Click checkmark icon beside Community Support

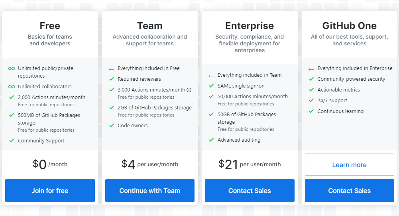pos(12,140)
